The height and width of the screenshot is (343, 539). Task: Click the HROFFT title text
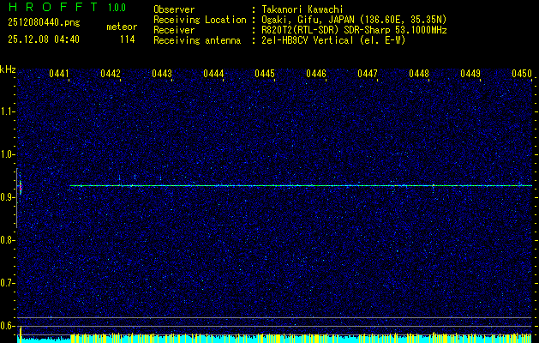pos(53,7)
